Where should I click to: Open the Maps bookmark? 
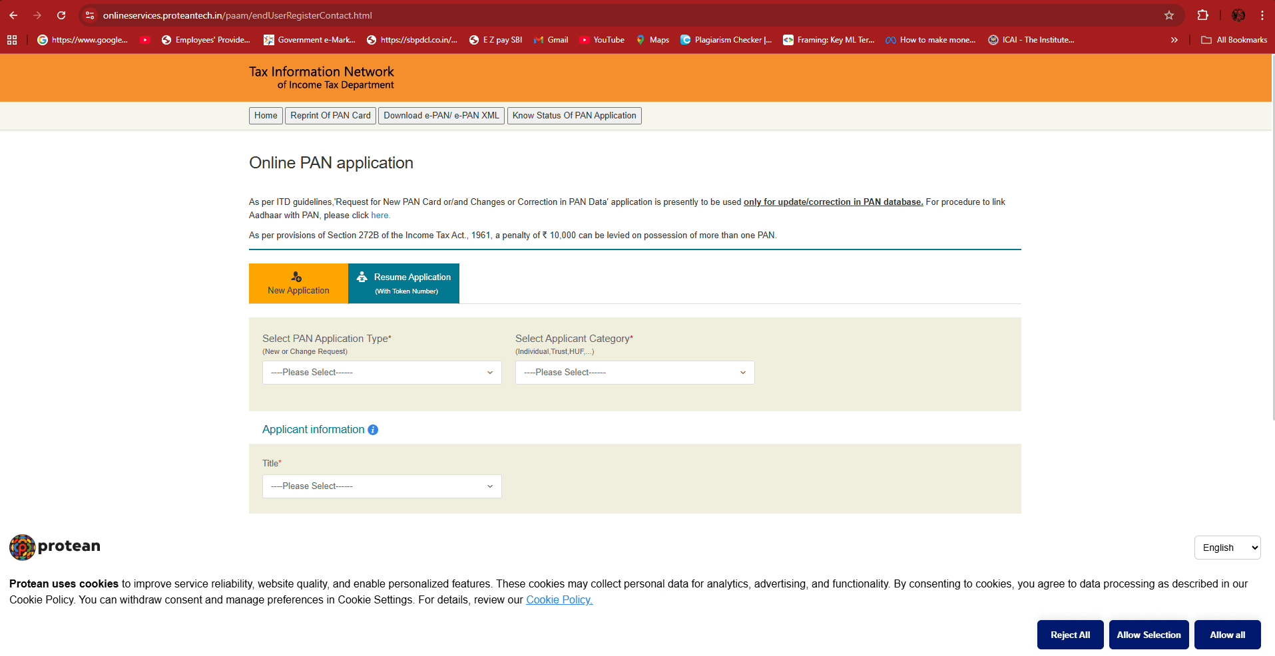click(652, 39)
